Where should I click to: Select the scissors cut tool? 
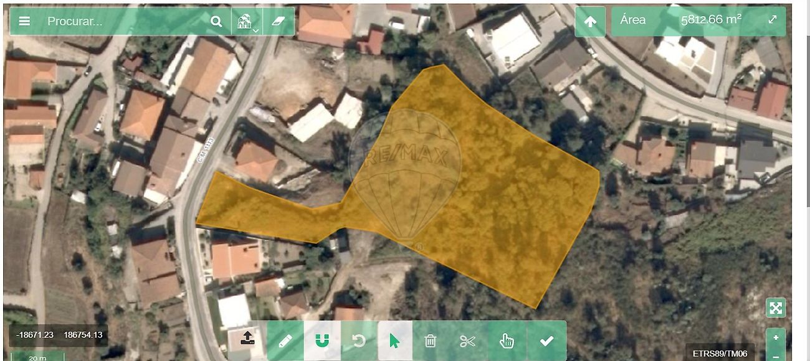coord(467,340)
